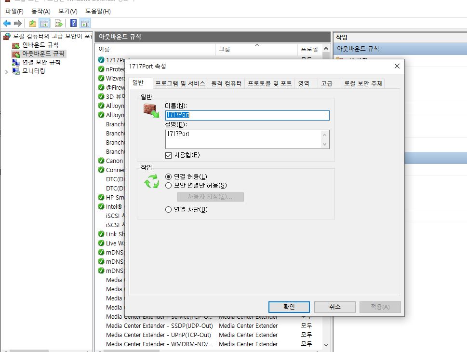Click the blue Help question mark icon
Image resolution: width=467 pixels, height=352 pixels.
(x=73, y=23)
